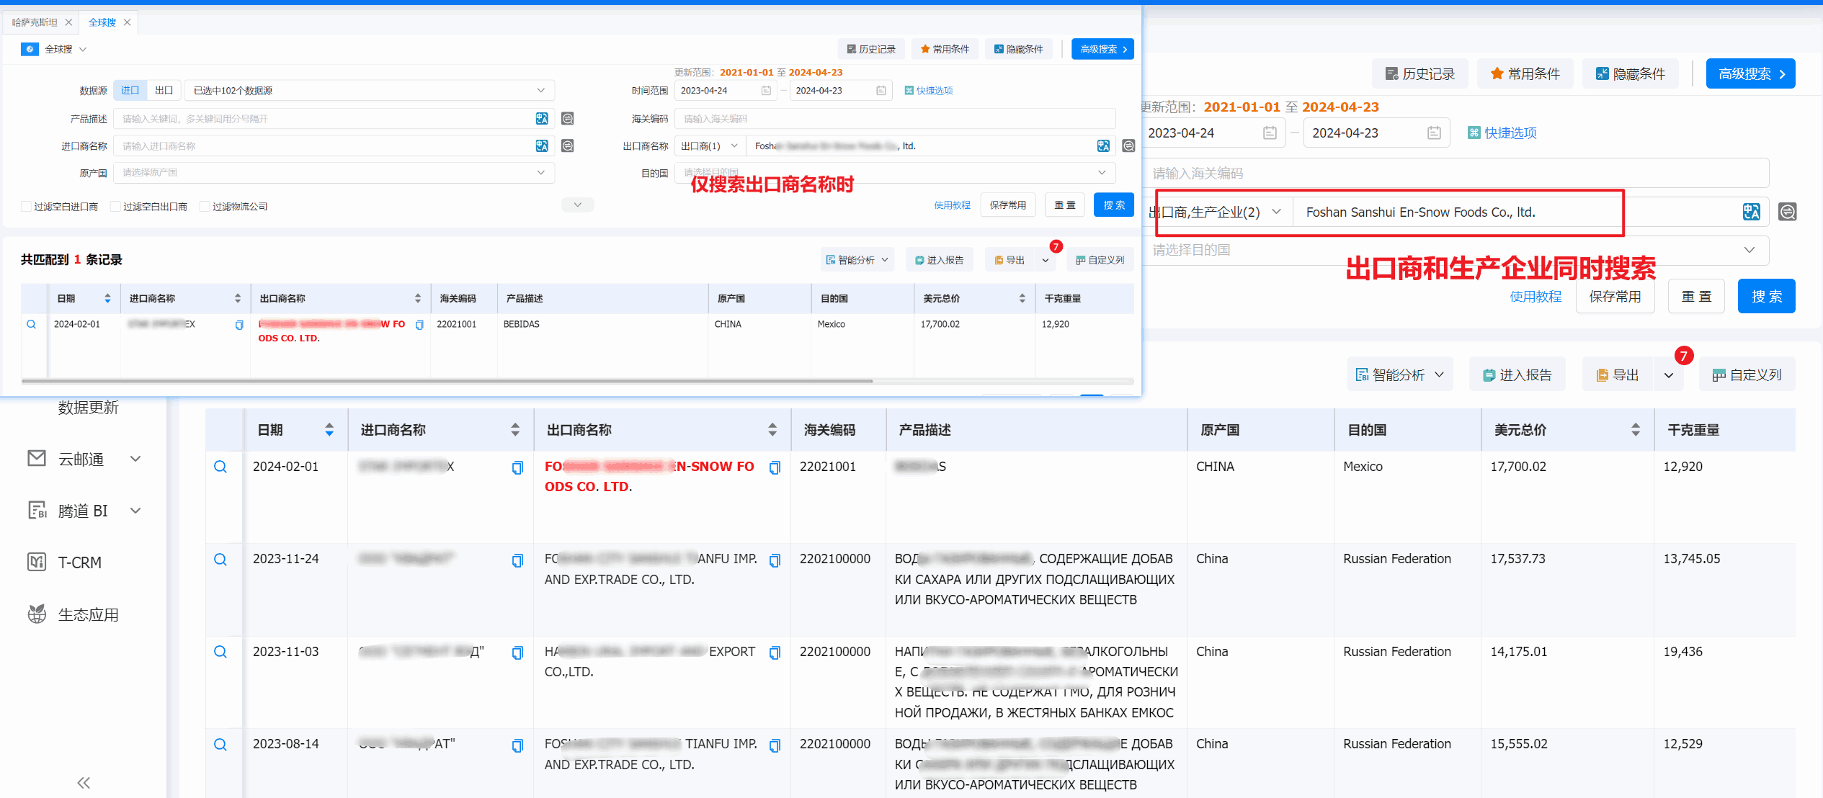Image resolution: width=1823 pixels, height=798 pixels.
Task: Check the 过滤物流公司 option
Action: 204,205
